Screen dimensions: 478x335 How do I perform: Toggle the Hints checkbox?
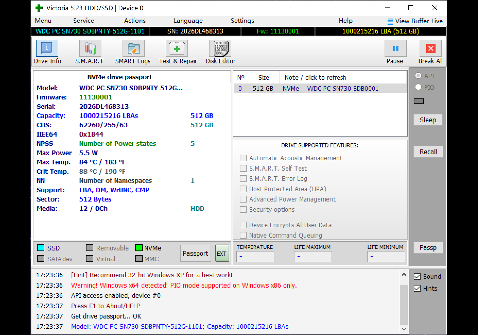click(x=417, y=288)
